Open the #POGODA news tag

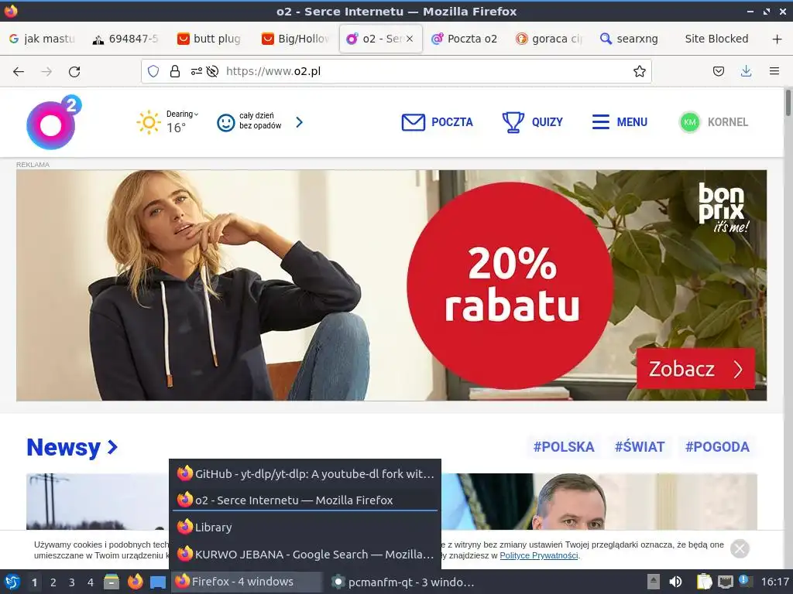717,447
